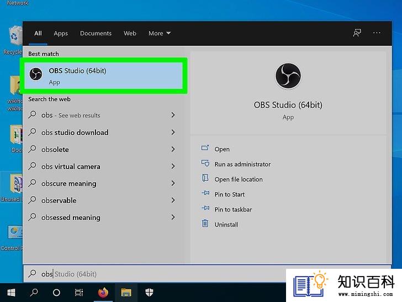This screenshot has width=402, height=302.
Task: Expand chevron next to 'obsolete'
Action: pos(173,149)
